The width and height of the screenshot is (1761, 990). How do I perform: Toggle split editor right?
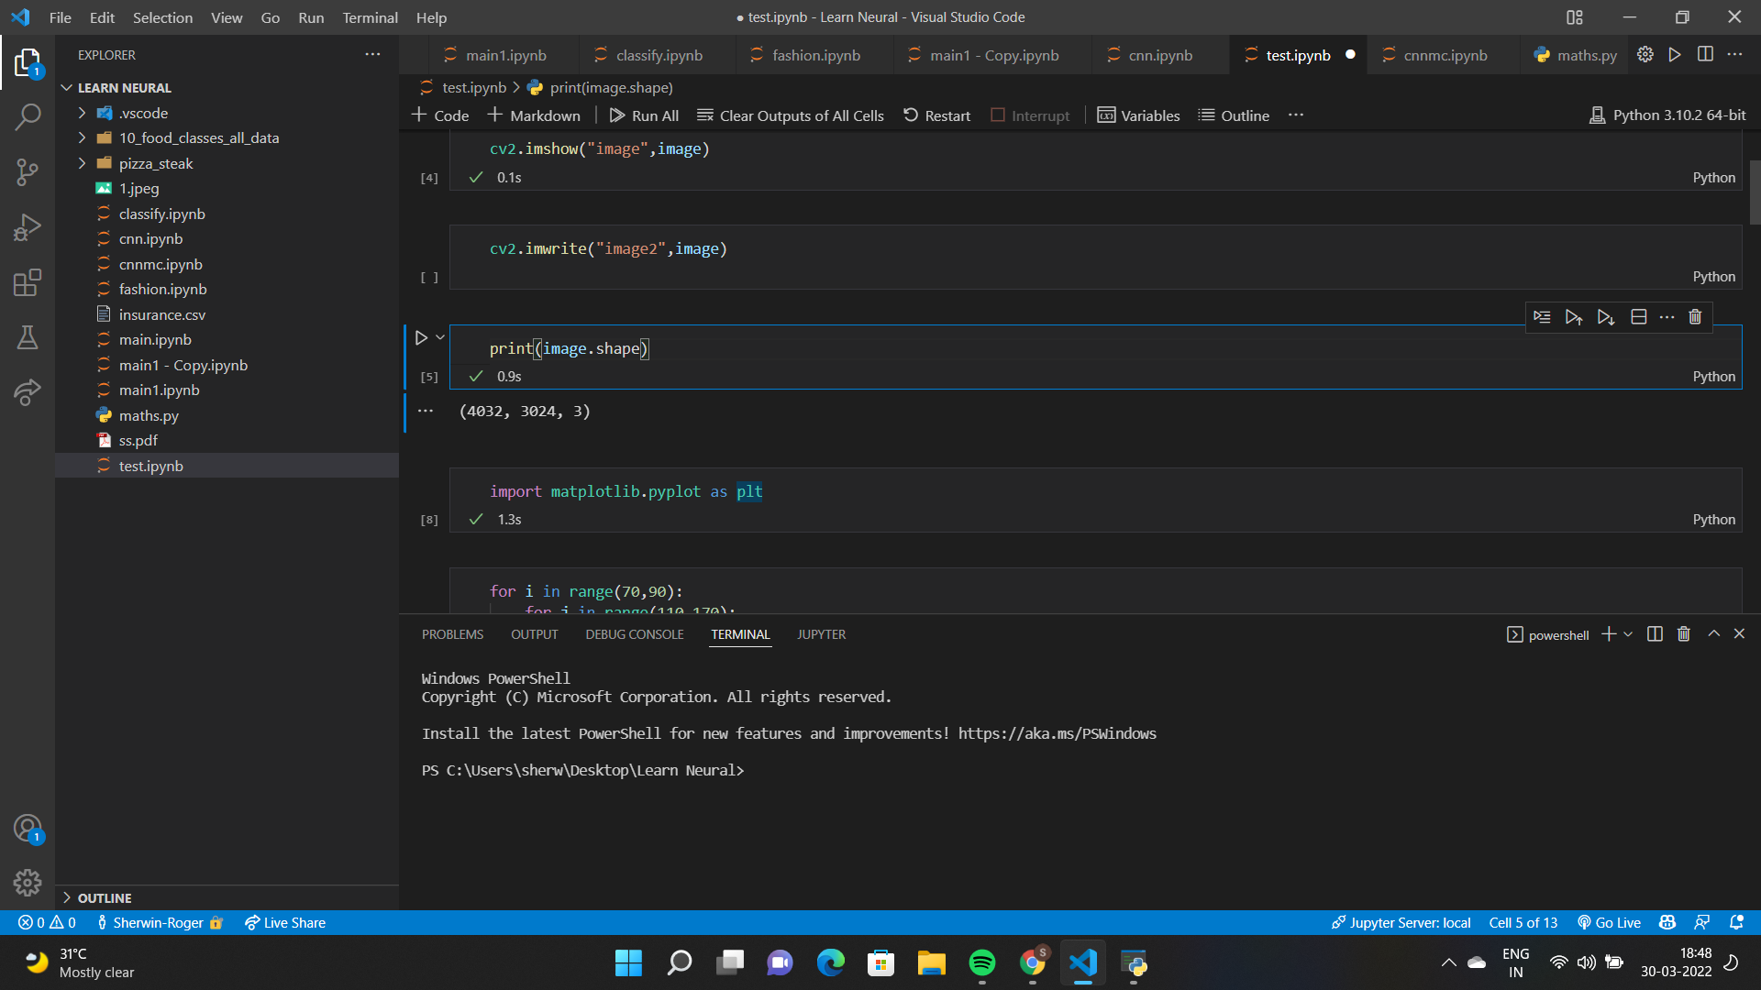point(1705,54)
